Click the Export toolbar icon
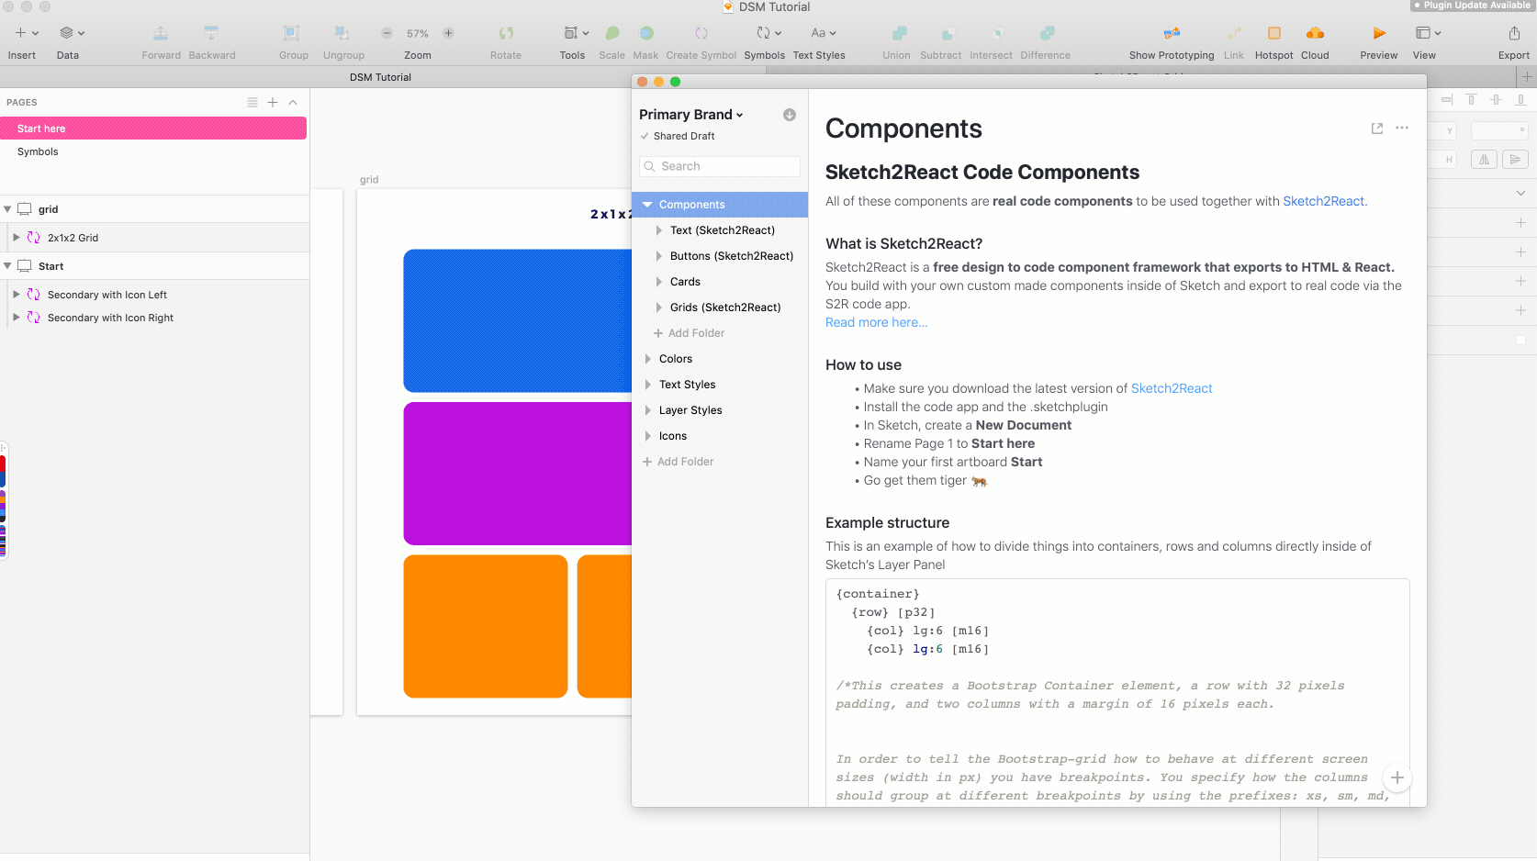1537x861 pixels. [x=1514, y=33]
